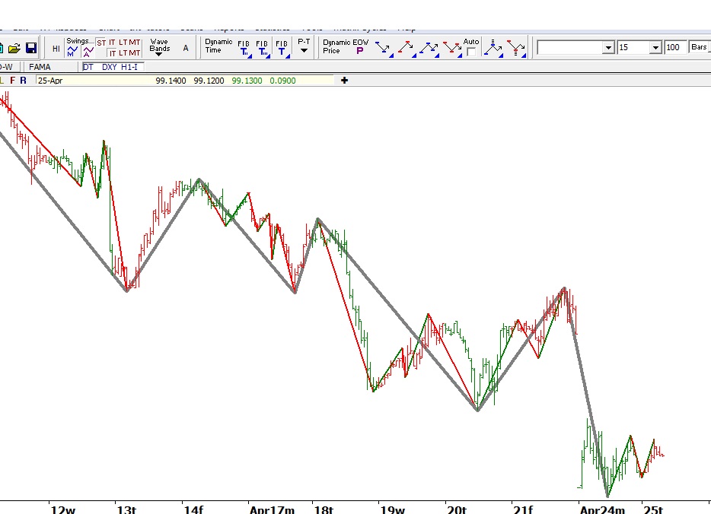Open the empty combo box dropdown arrow

click(x=608, y=48)
